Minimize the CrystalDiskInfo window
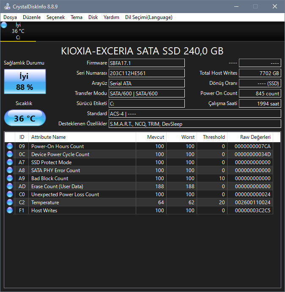The width and height of the screenshot is (285, 292). (x=236, y=6)
